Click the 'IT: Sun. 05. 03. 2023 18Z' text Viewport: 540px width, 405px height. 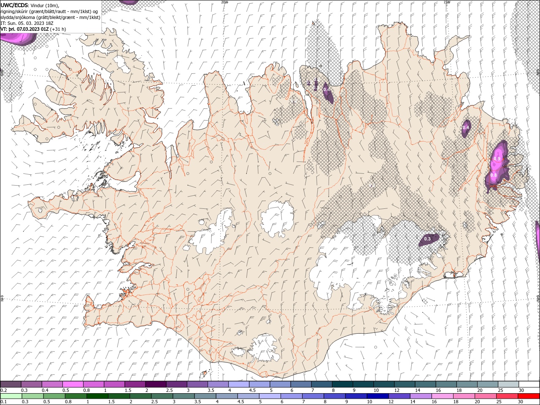coord(28,23)
